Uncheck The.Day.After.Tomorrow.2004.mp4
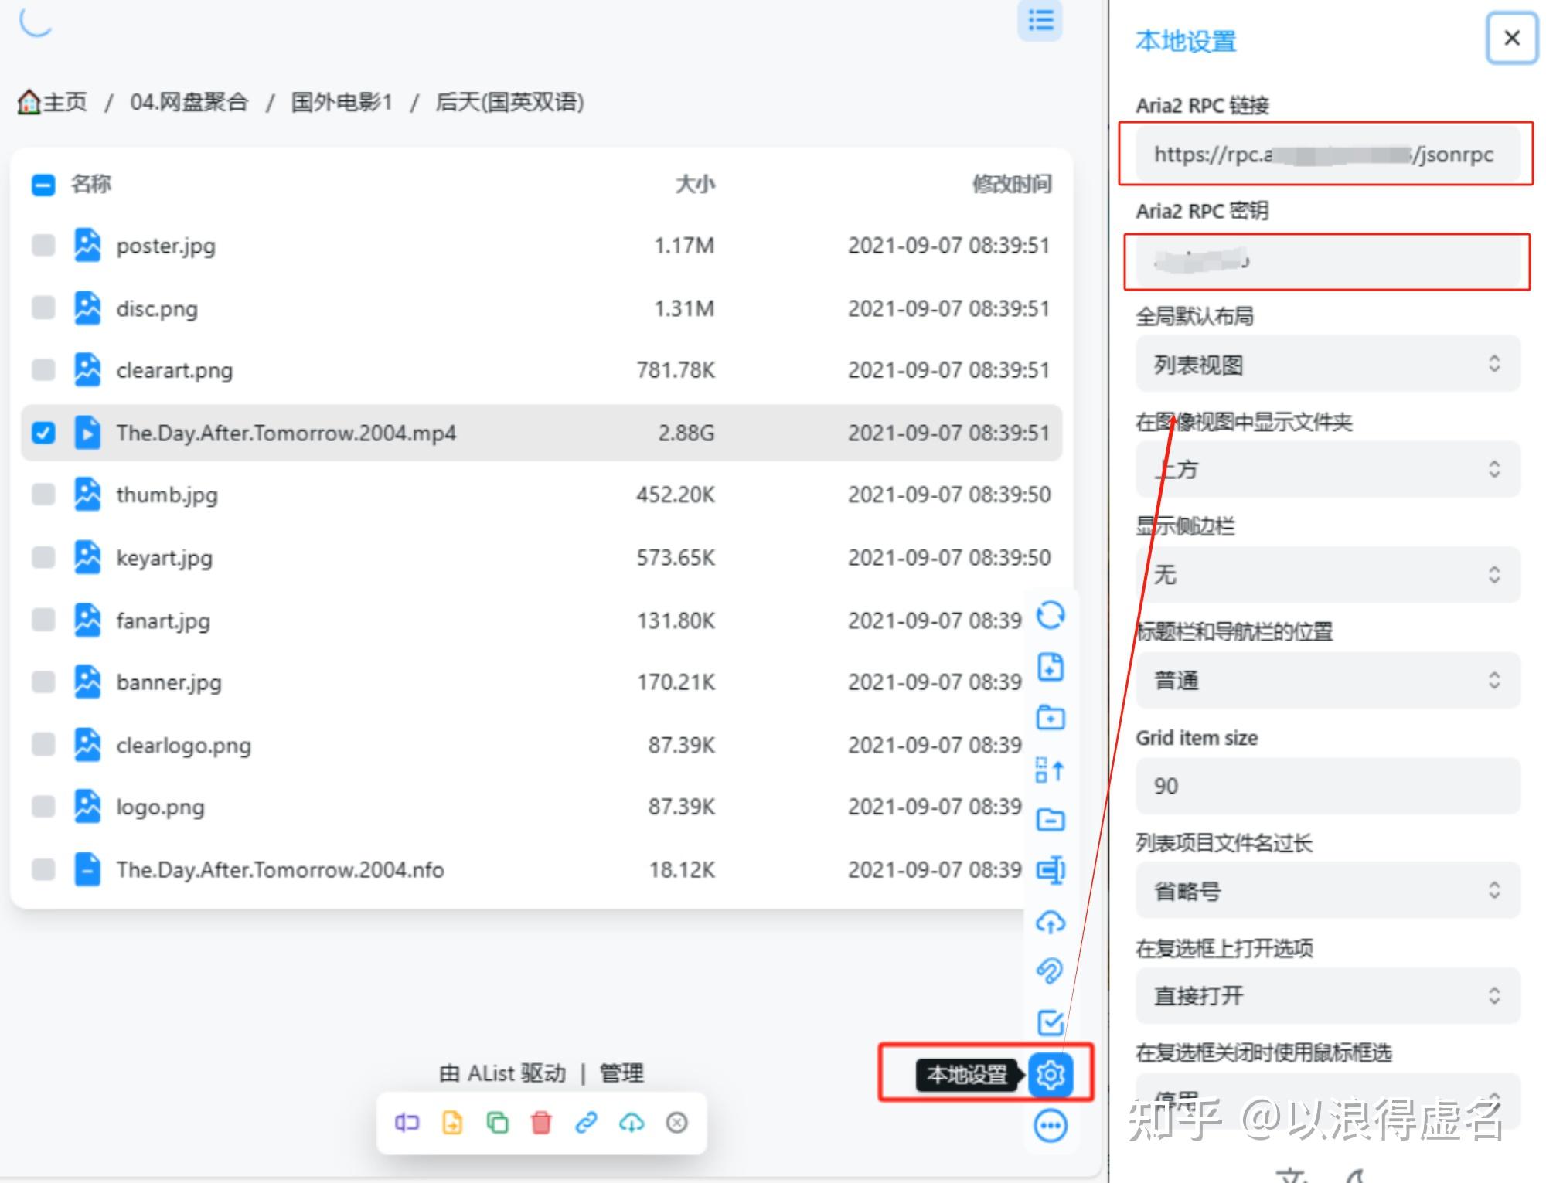Image resolution: width=1546 pixels, height=1183 pixels. pos(43,433)
